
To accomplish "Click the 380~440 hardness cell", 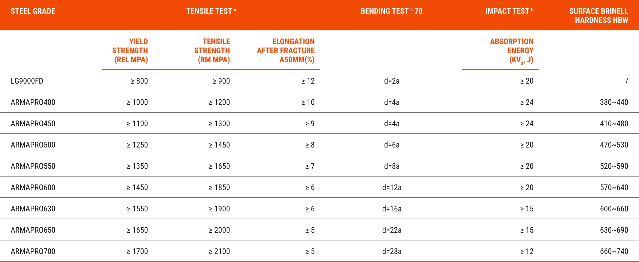I will [x=614, y=102].
